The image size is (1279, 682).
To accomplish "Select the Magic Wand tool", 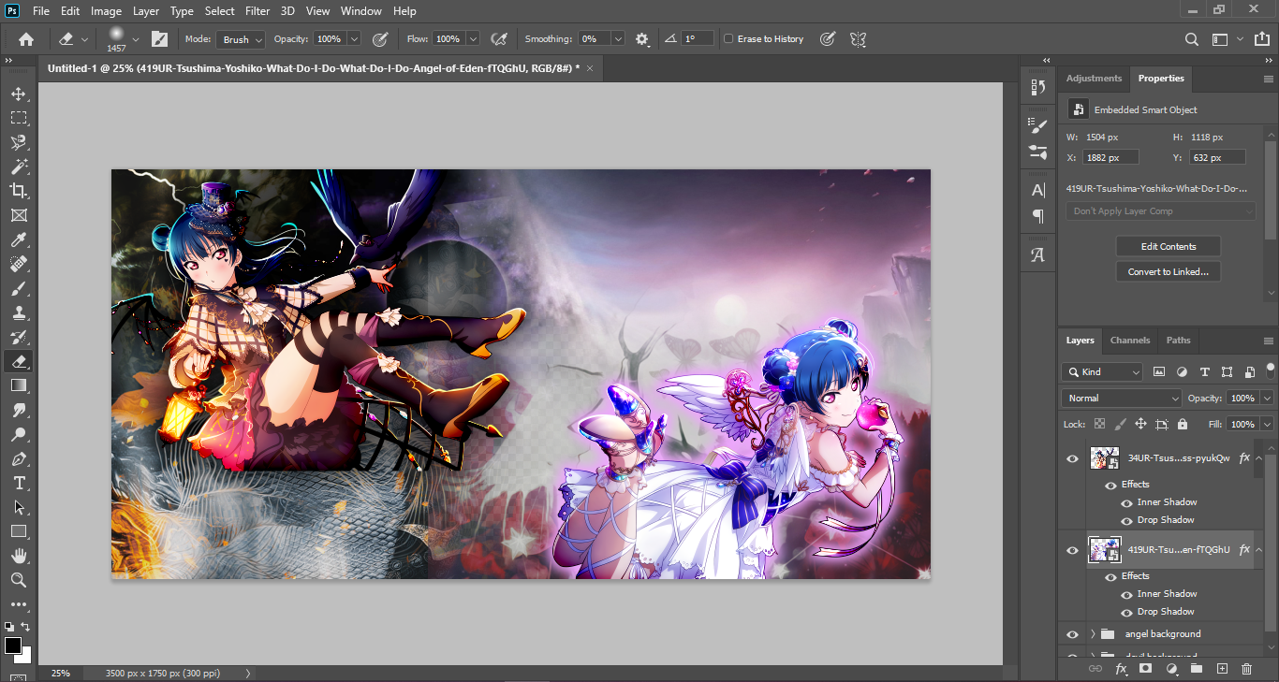I will 19,167.
